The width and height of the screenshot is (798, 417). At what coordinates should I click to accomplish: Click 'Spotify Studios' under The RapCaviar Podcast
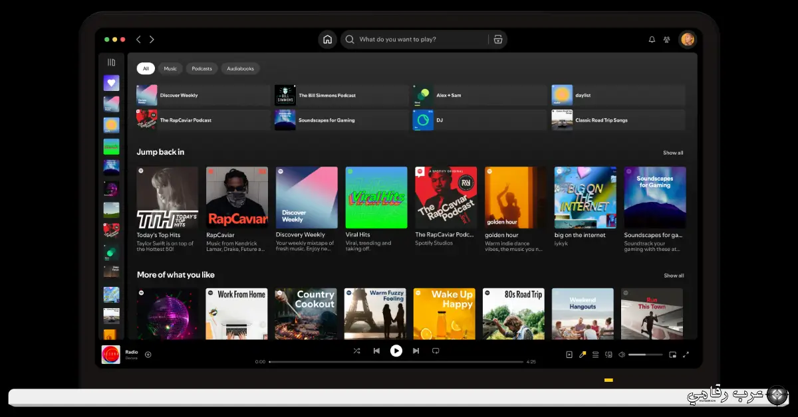tap(434, 243)
